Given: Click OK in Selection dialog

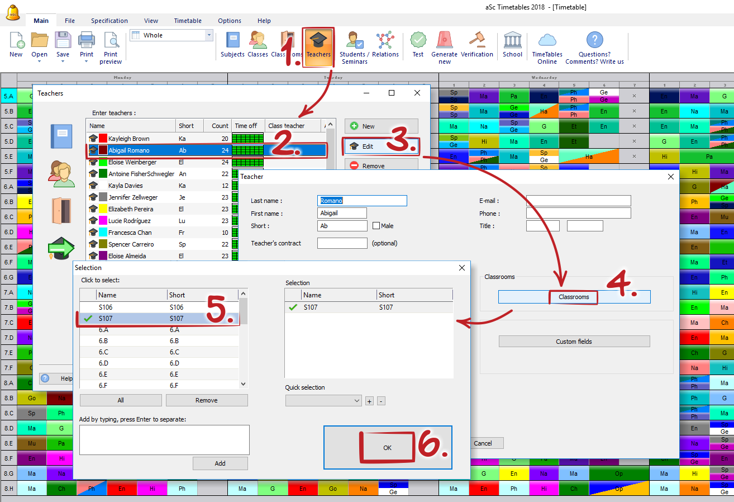Looking at the screenshot, I should click(387, 448).
